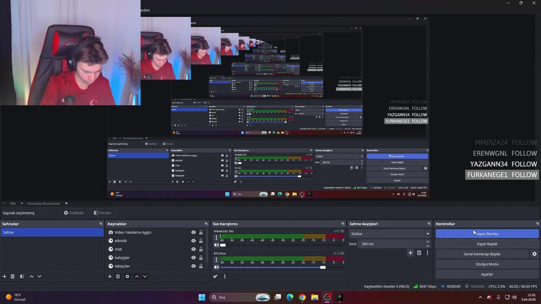Remove the transition using trash icon
The width and height of the screenshot is (541, 304).
[419, 253]
